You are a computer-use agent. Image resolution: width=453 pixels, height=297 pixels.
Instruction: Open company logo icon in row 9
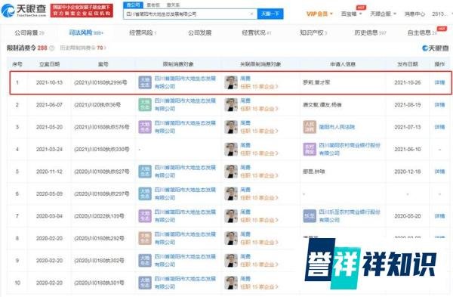[x=145, y=261]
